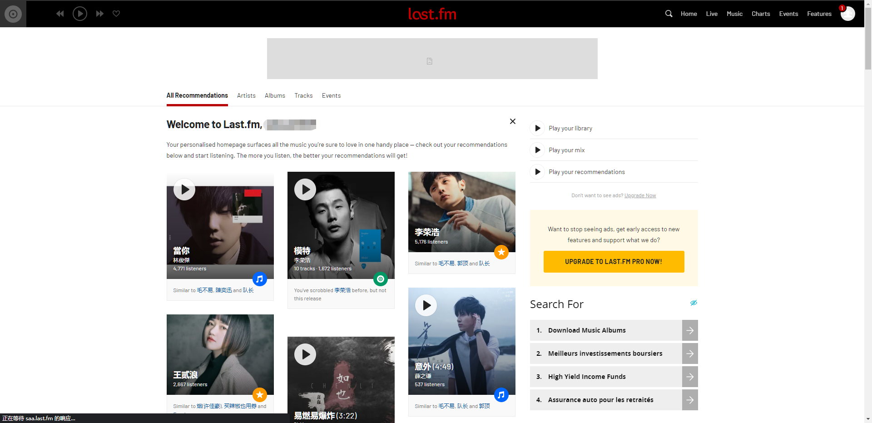The width and height of the screenshot is (872, 423).
Task: Click arrow beside High Yield Income Funds
Action: (690, 377)
